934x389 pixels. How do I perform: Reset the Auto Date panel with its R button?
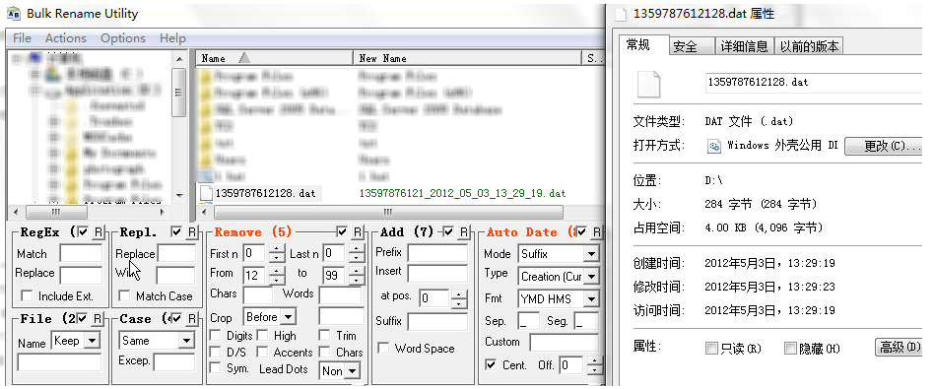pos(596,231)
